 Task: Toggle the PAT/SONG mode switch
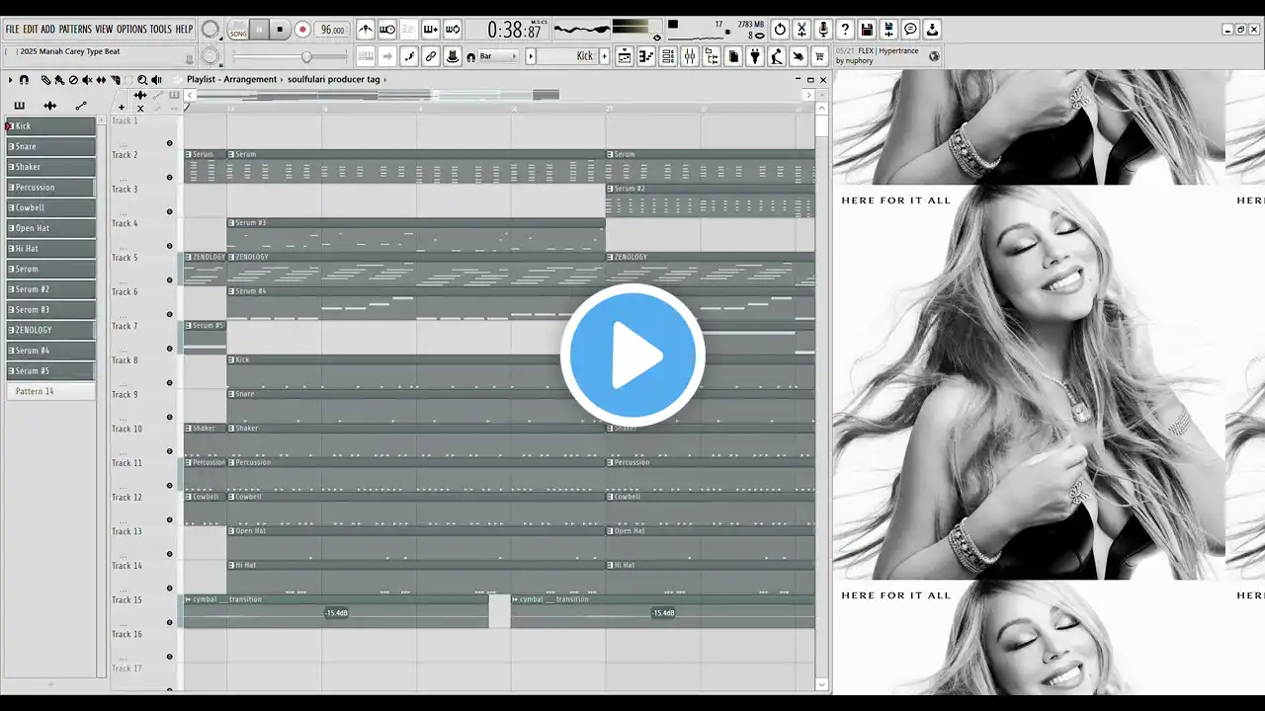coord(238,30)
